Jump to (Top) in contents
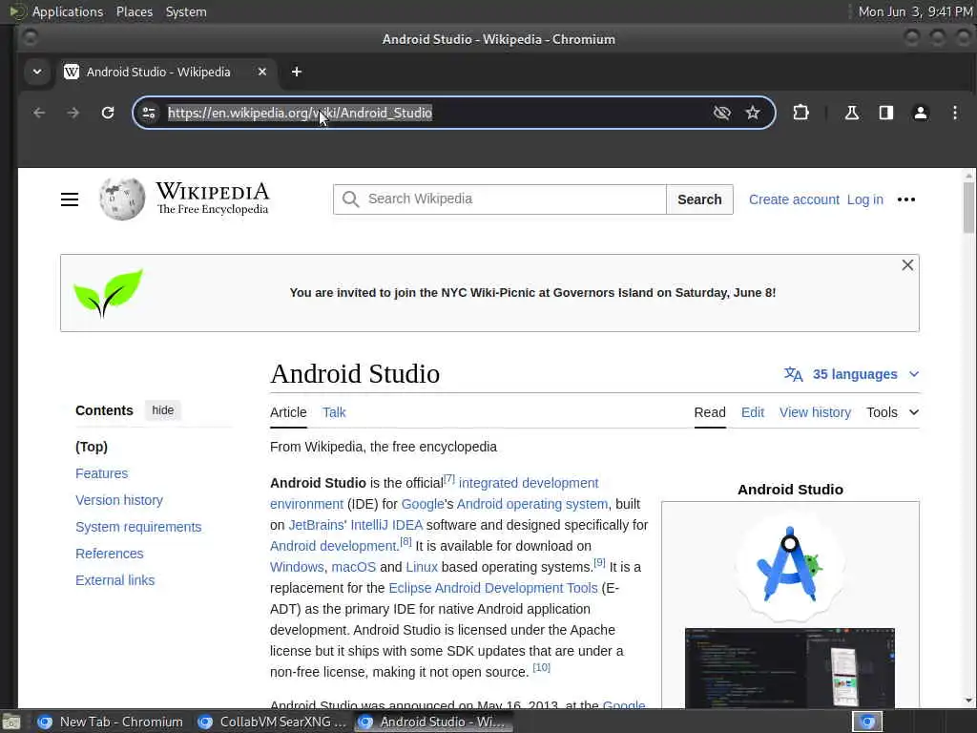Viewport: 977px width, 733px height. 92,447
